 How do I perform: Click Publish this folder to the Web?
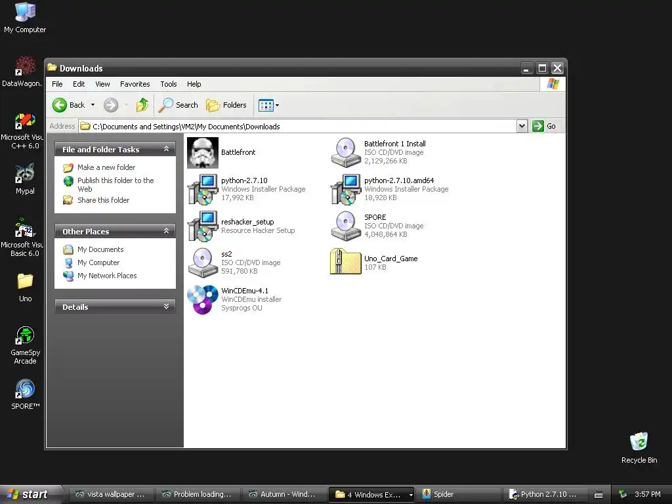(x=115, y=184)
